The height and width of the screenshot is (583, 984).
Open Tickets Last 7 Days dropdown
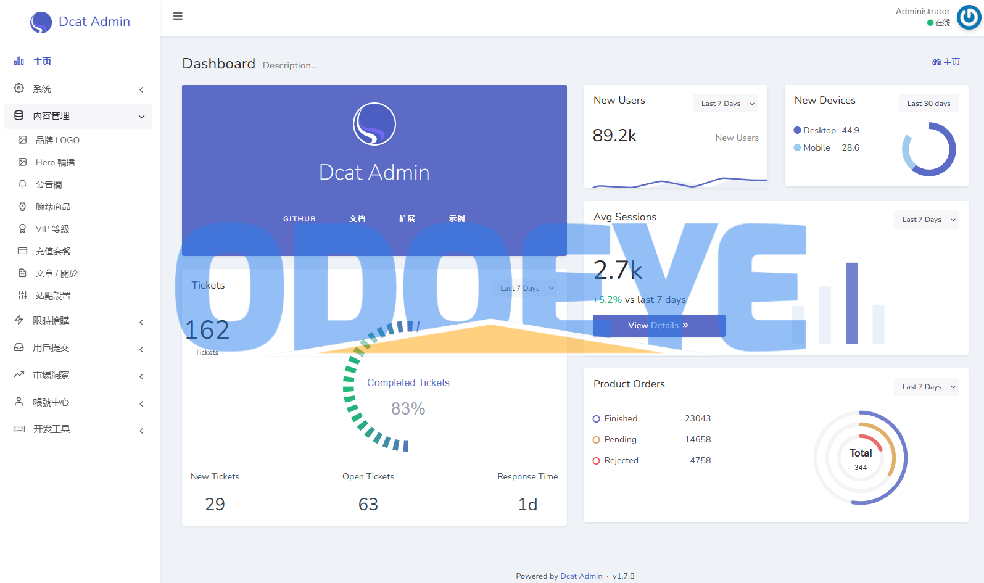[524, 288]
